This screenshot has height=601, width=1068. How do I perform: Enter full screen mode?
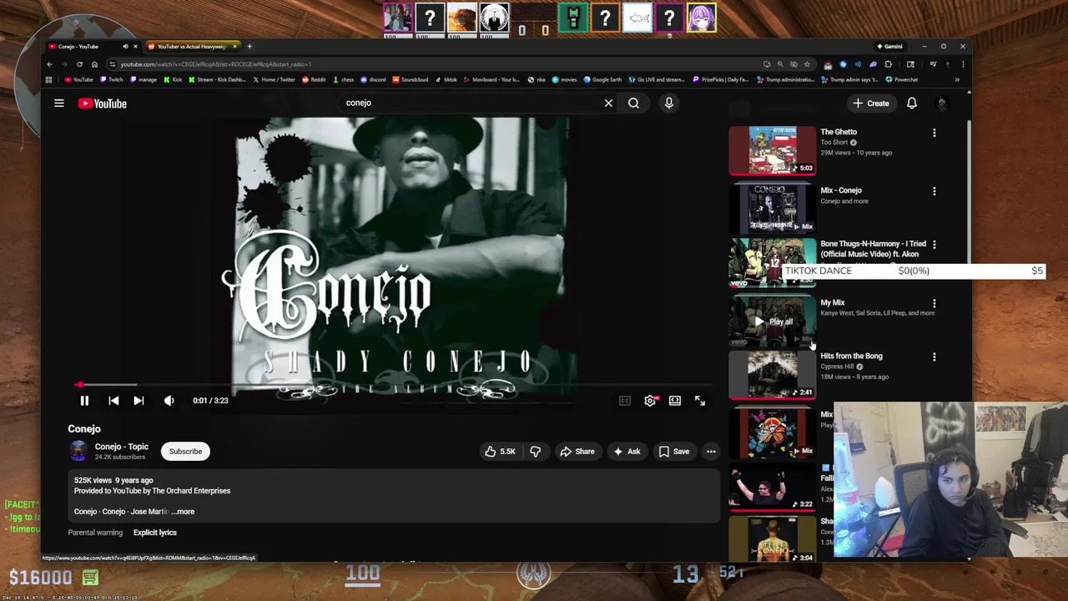click(700, 401)
